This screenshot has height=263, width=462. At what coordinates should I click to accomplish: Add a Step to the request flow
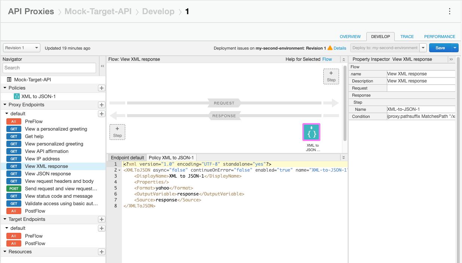click(x=331, y=76)
